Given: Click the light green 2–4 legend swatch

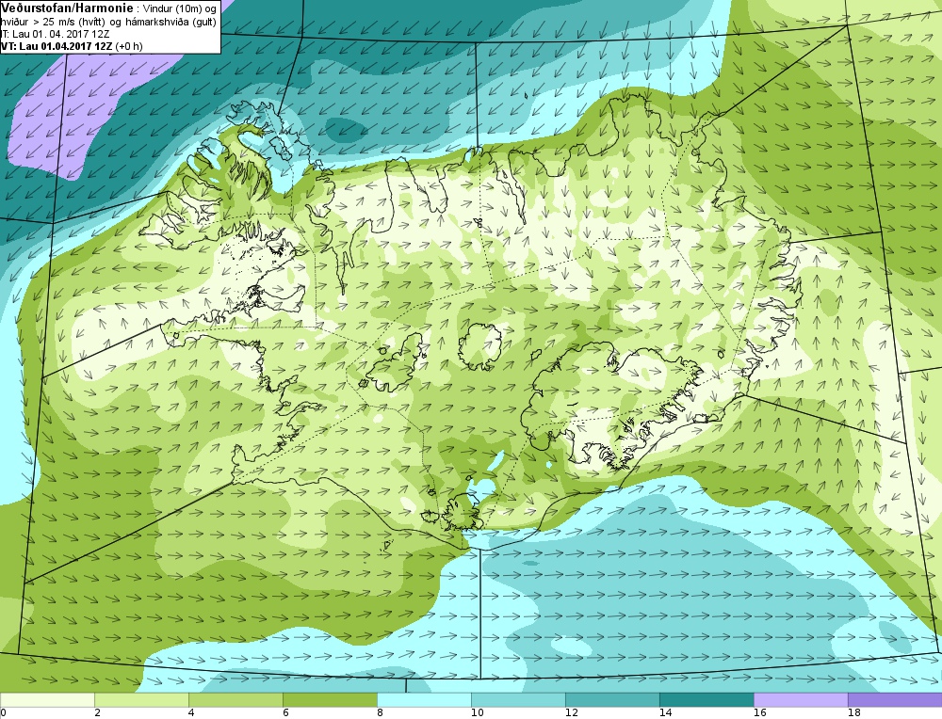Looking at the screenshot, I should tap(142, 700).
